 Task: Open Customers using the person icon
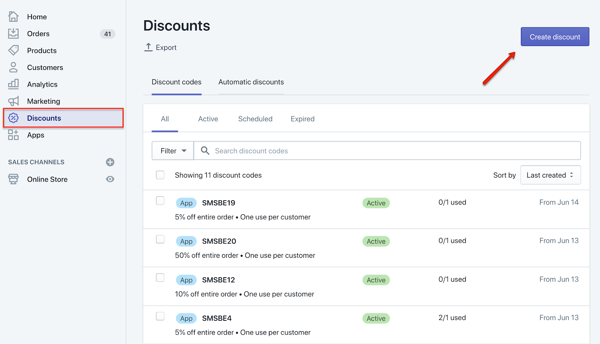coord(13,67)
